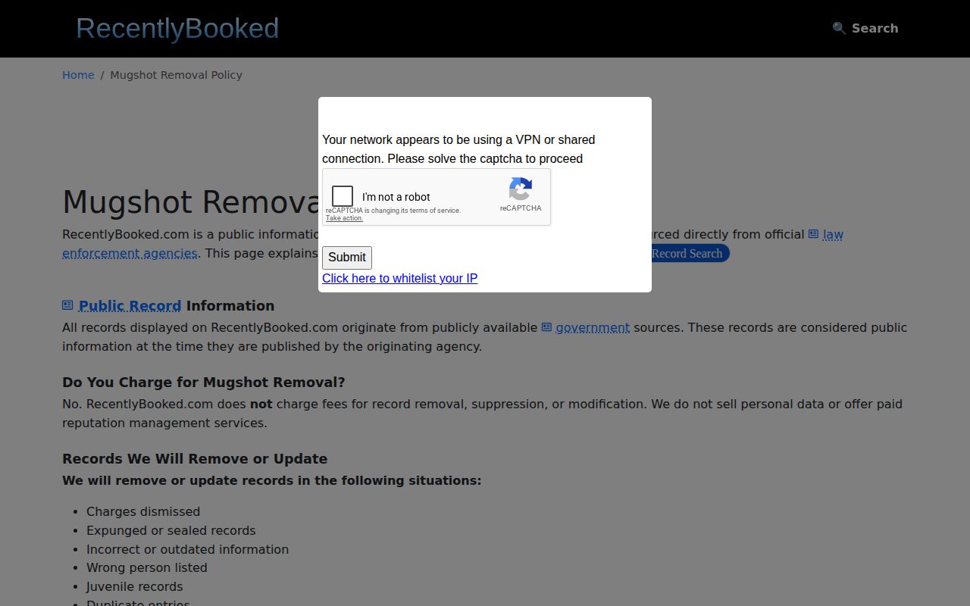This screenshot has height=606, width=970.
Task: Click the icon before law enforcement link
Action: (x=813, y=234)
